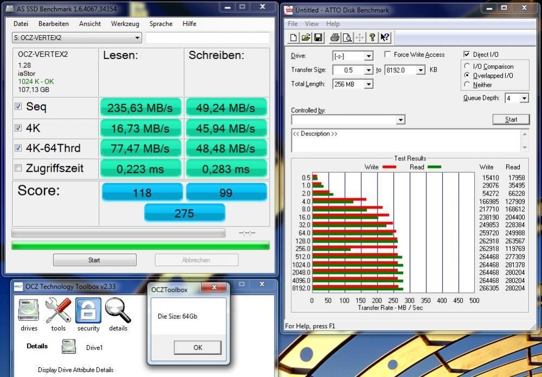Select the Neither radio button

tap(467, 84)
